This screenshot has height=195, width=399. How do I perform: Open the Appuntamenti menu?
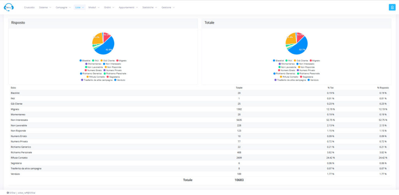pos(128,7)
